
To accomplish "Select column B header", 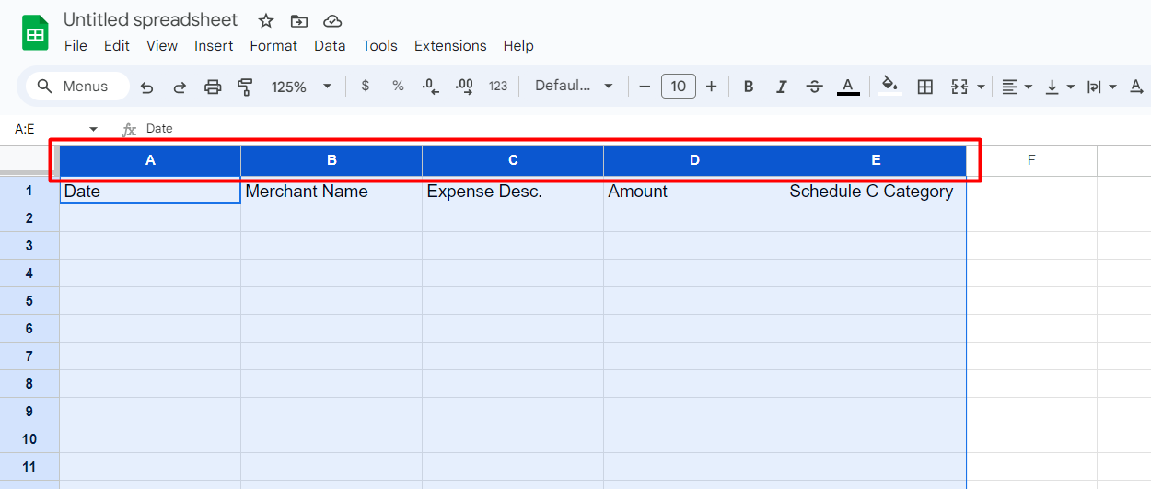I will click(331, 160).
